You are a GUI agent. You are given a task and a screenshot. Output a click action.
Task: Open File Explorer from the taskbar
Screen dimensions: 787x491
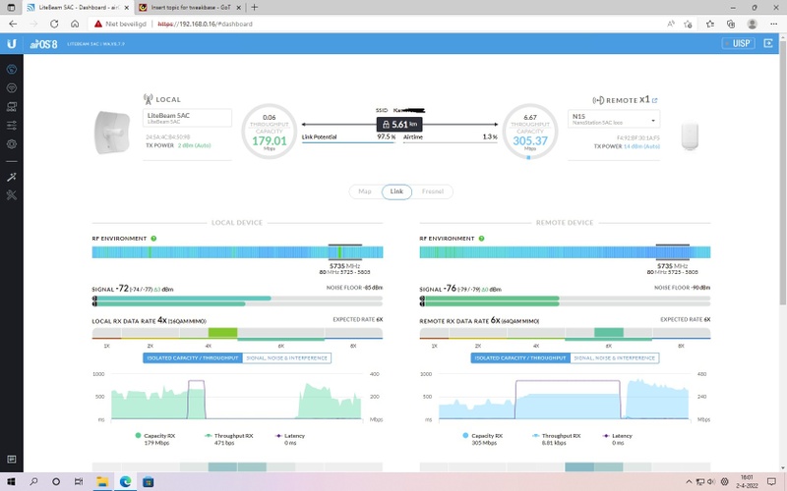102,481
